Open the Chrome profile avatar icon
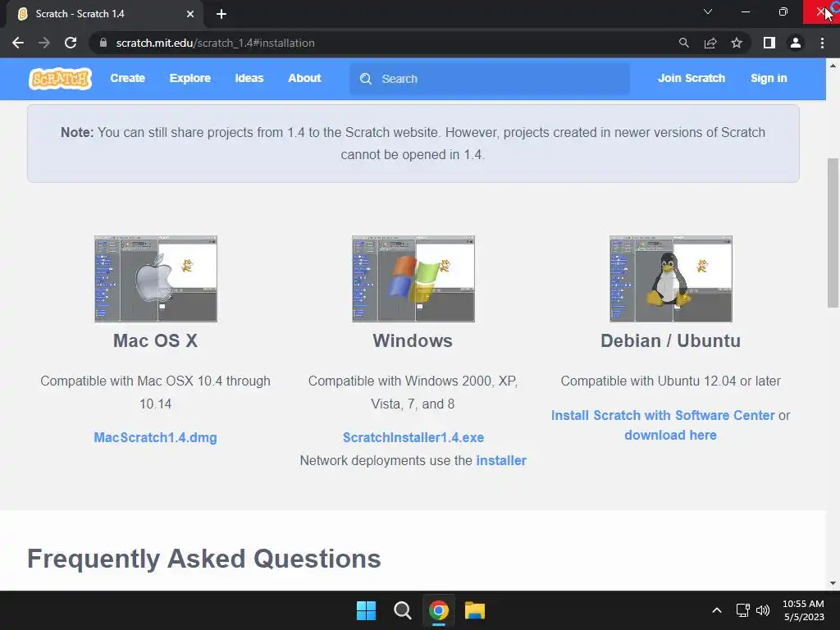Viewport: 840px width, 630px height. (x=796, y=43)
